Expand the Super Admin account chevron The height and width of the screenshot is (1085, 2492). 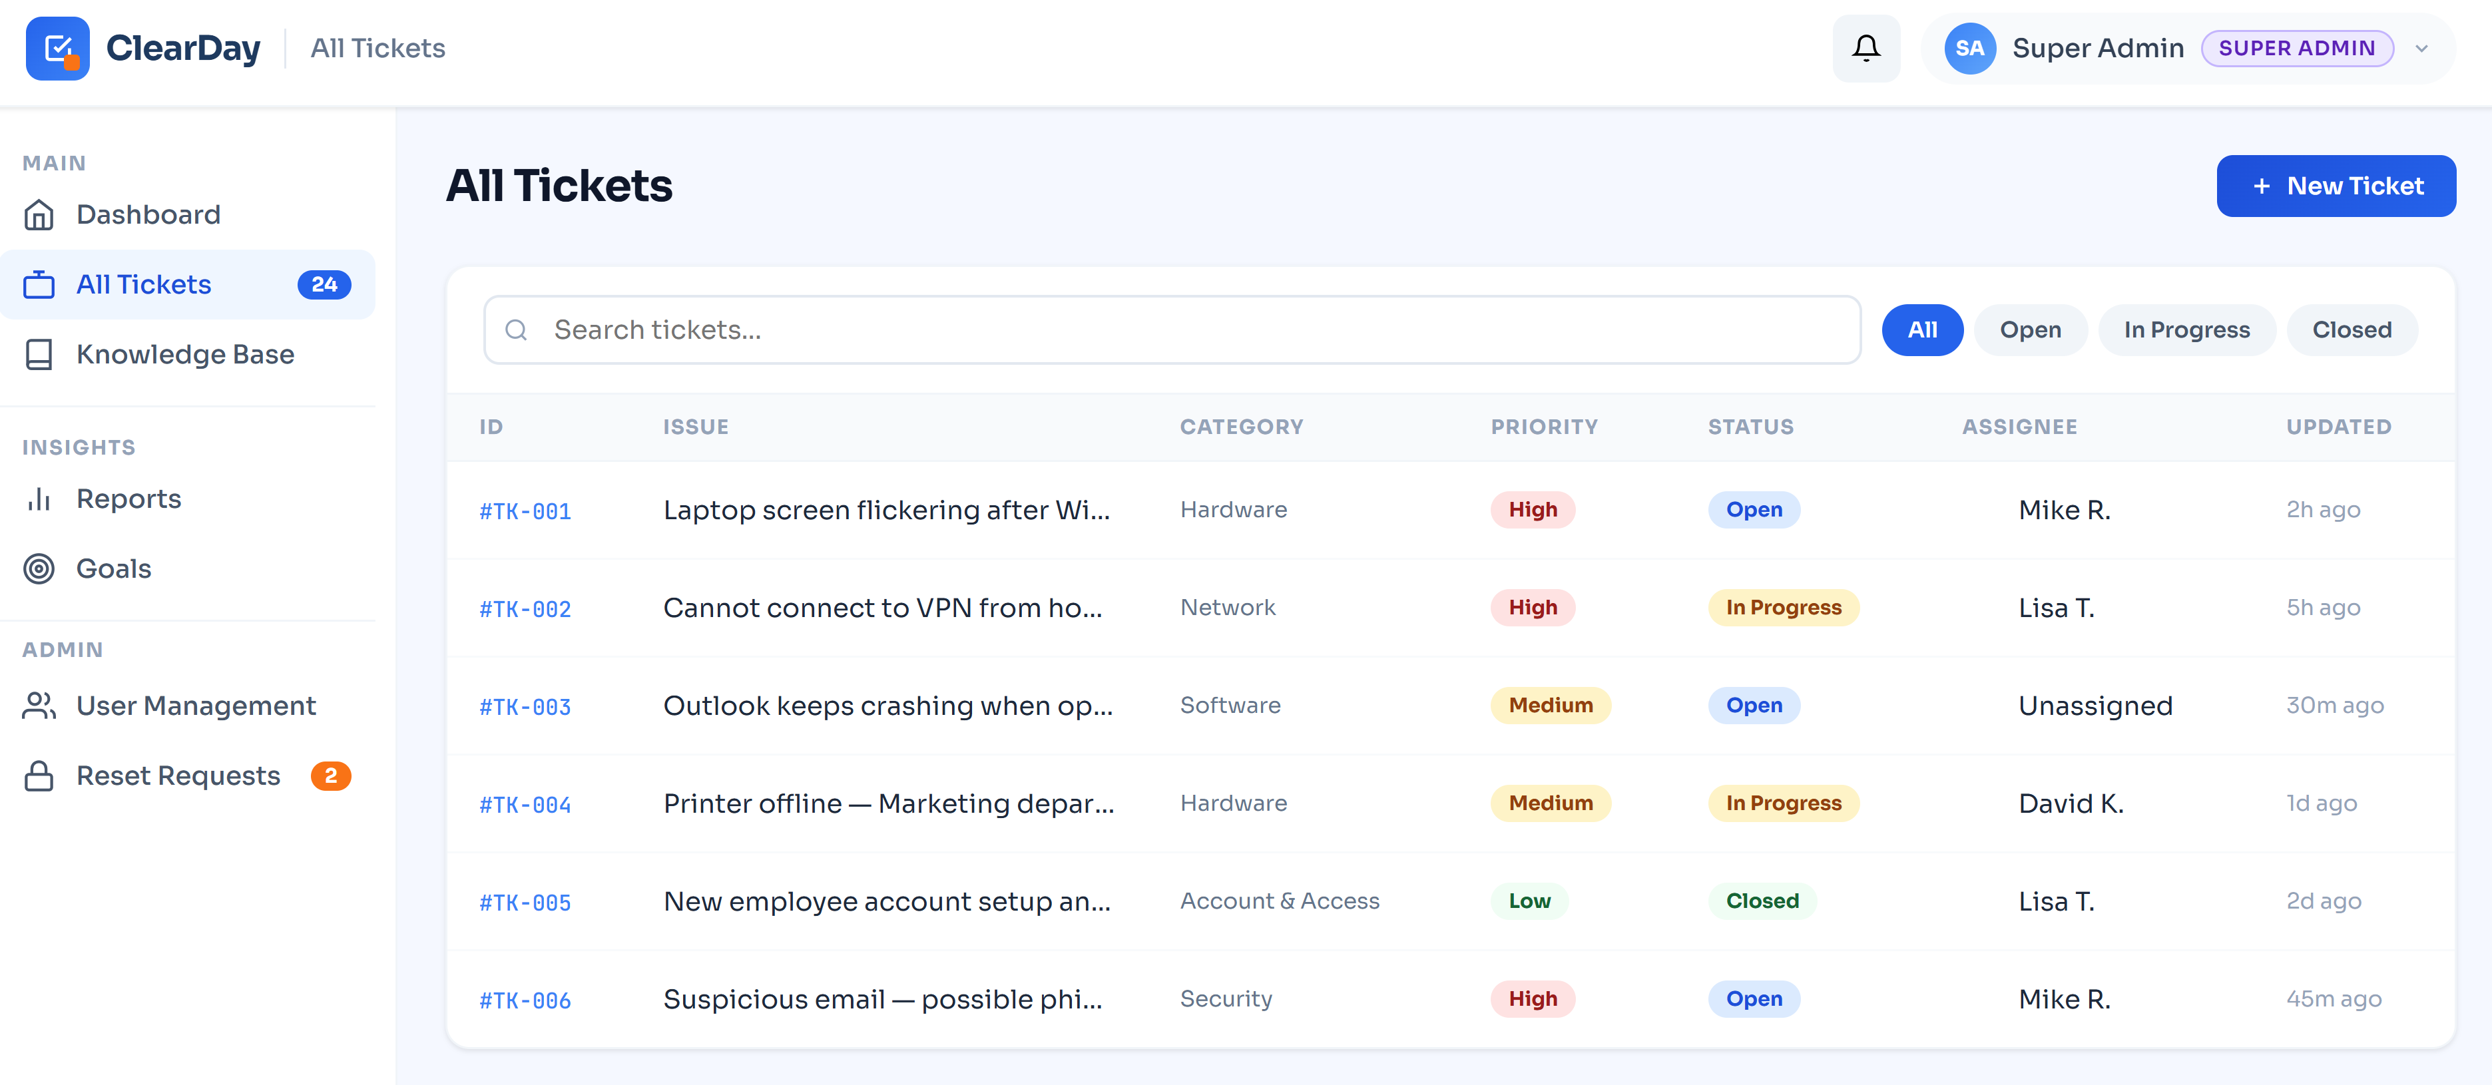click(2421, 49)
